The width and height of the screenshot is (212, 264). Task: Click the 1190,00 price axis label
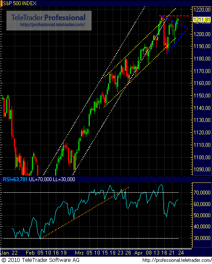pos(202,46)
